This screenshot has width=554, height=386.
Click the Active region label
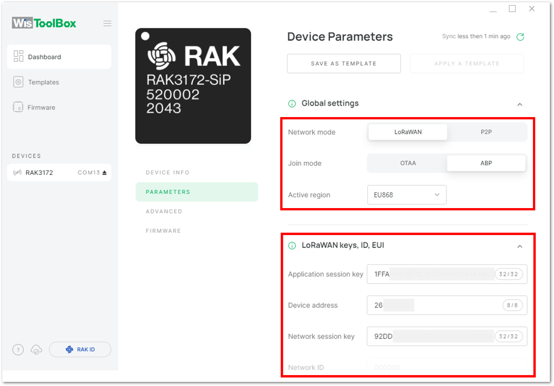[309, 195]
